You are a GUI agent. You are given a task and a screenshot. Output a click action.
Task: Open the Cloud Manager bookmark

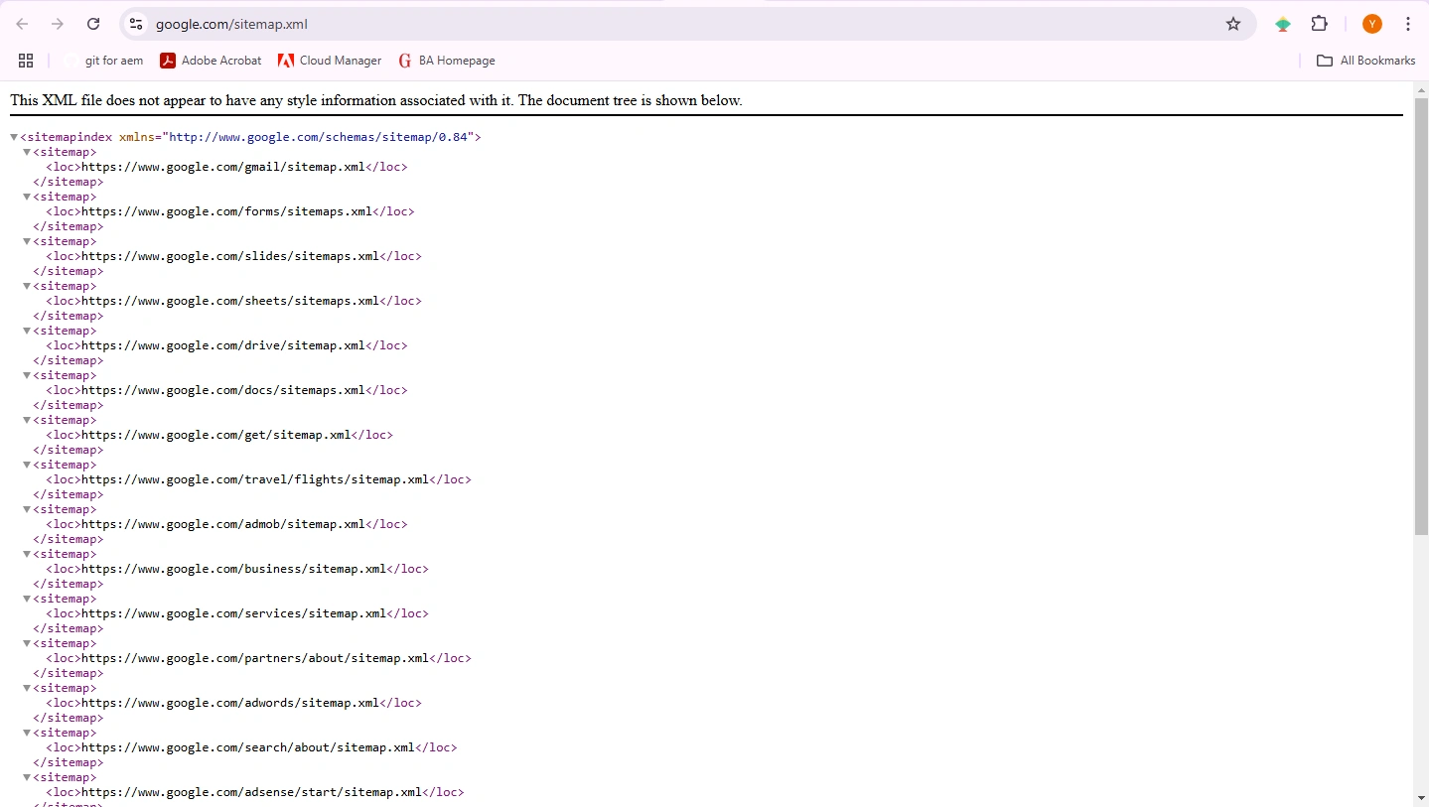click(330, 61)
